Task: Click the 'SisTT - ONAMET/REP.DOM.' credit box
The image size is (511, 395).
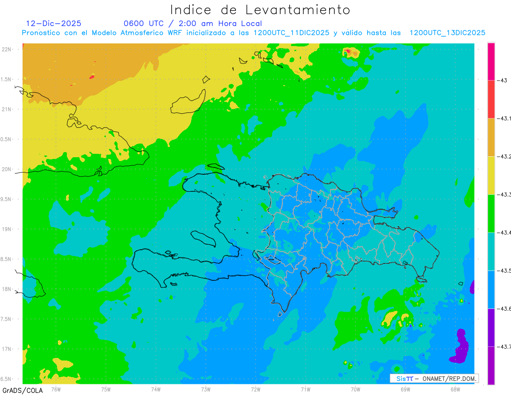Action: pyautogui.click(x=434, y=378)
